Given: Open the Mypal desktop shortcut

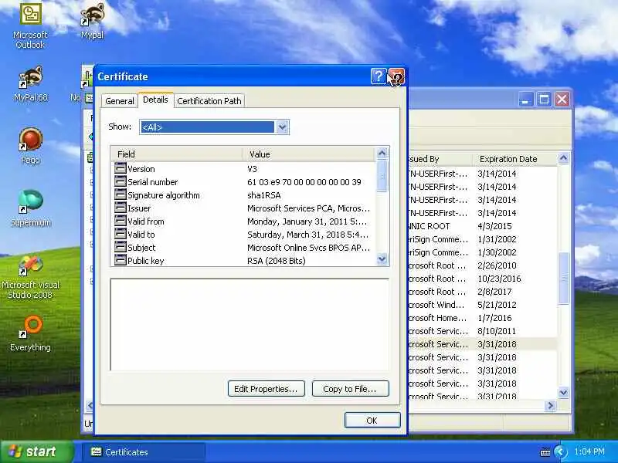Looking at the screenshot, I should (92, 21).
